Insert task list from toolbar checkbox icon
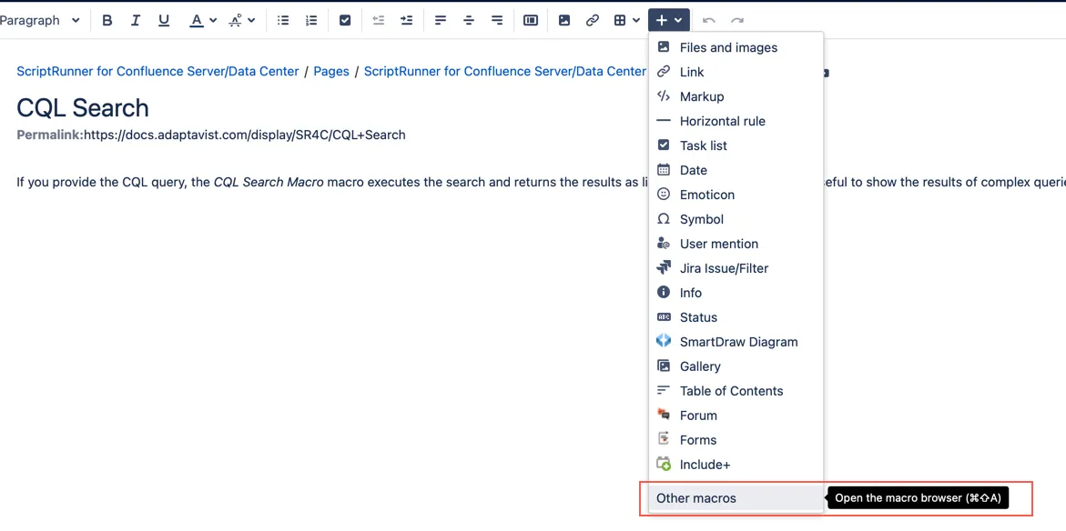The image size is (1066, 531). point(345,20)
